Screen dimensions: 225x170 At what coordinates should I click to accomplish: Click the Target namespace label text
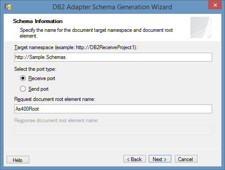[x=75, y=47]
